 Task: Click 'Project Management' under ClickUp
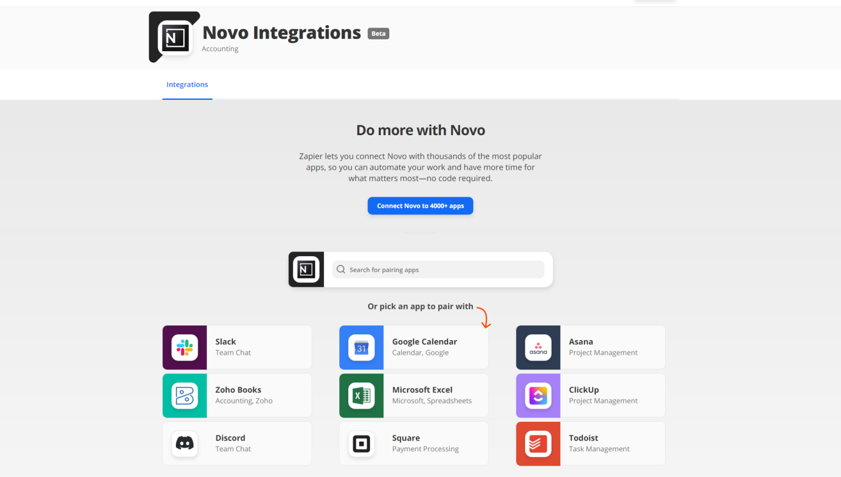(603, 401)
